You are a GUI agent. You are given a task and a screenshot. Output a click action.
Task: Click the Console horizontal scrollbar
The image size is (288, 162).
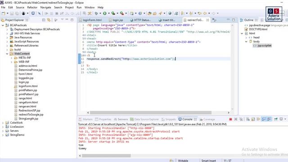point(106,156)
